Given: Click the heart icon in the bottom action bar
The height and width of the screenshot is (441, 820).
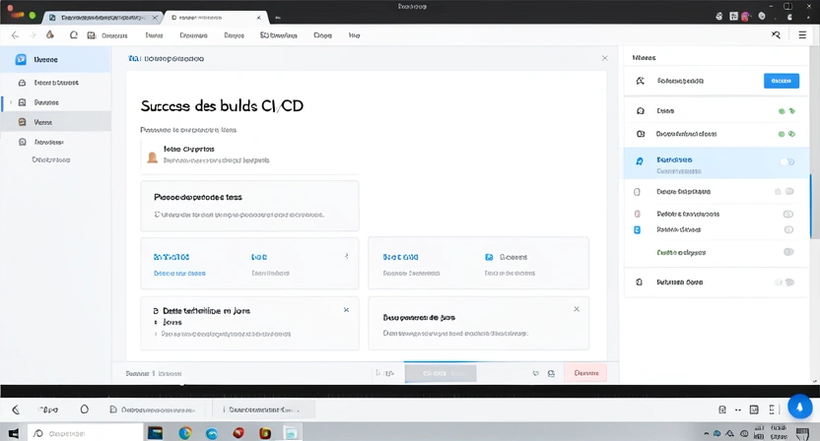Looking at the screenshot, I should [x=535, y=373].
